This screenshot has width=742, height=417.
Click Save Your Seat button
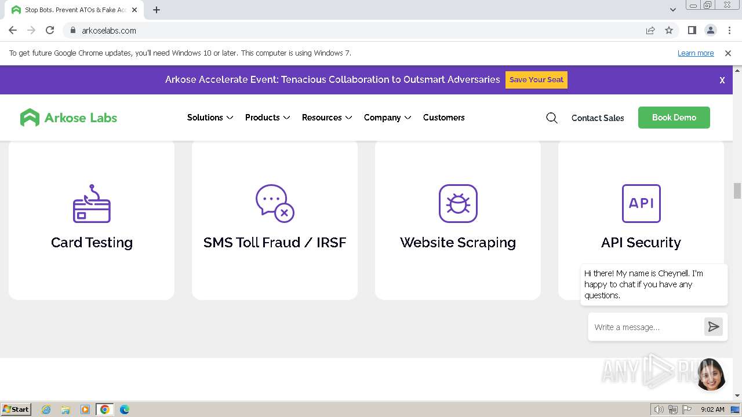[536, 80]
